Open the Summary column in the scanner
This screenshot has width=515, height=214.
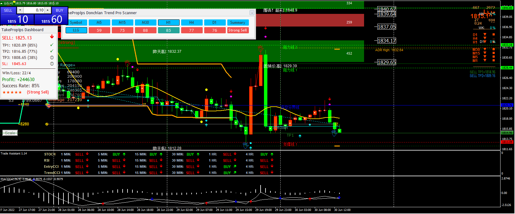coord(238,23)
